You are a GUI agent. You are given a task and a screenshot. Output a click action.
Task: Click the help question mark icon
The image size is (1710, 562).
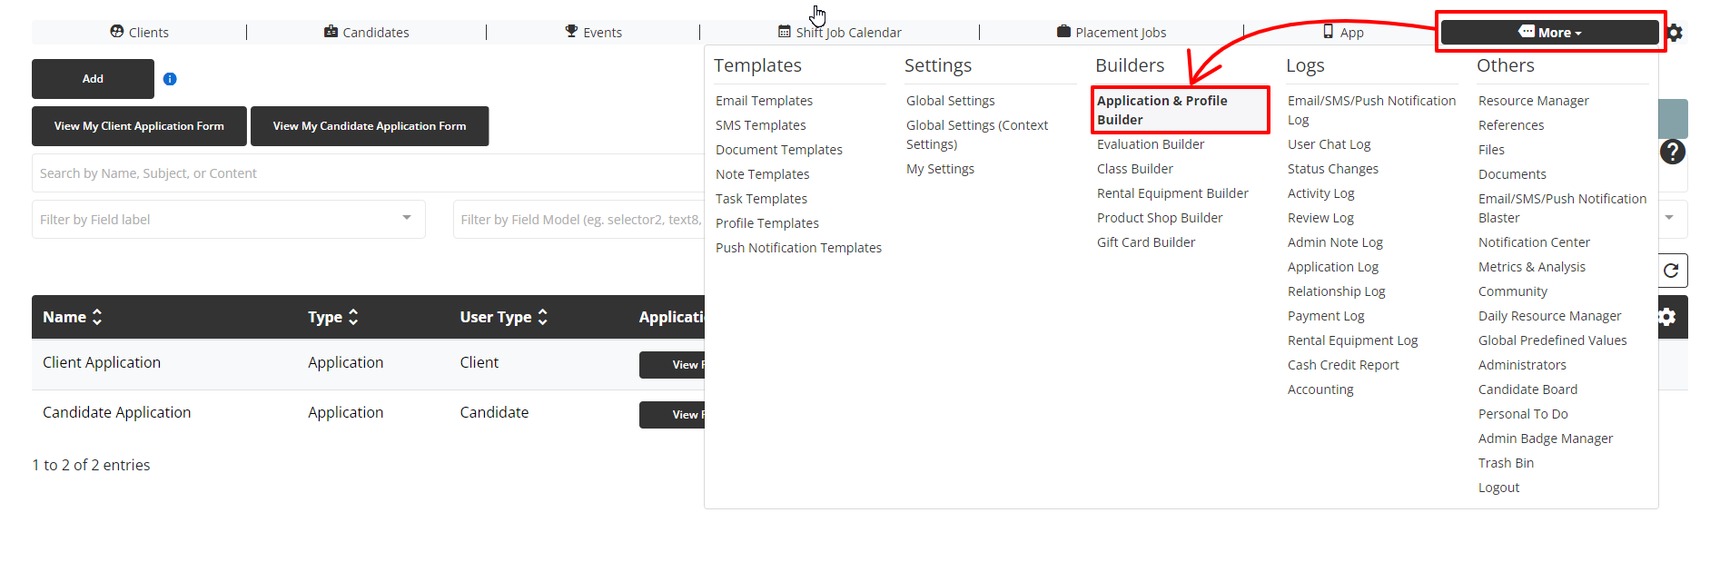click(1673, 152)
